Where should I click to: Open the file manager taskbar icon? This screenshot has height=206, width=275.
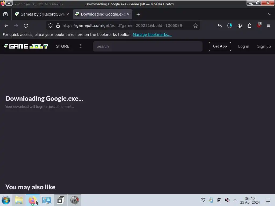click(19, 200)
